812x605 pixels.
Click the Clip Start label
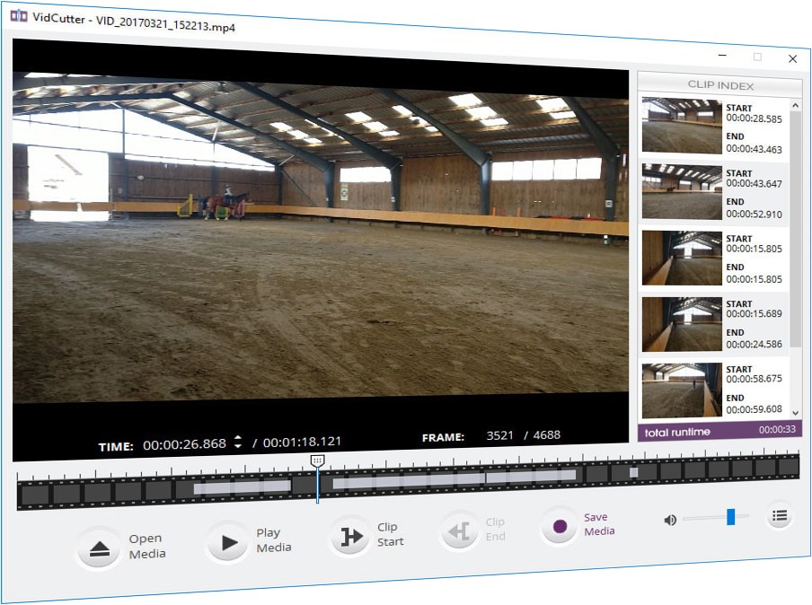pos(390,534)
